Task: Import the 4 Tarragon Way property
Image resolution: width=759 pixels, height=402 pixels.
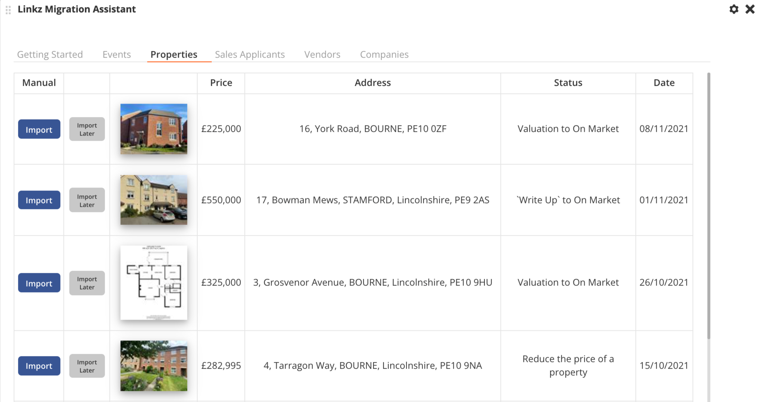Action: 39,366
